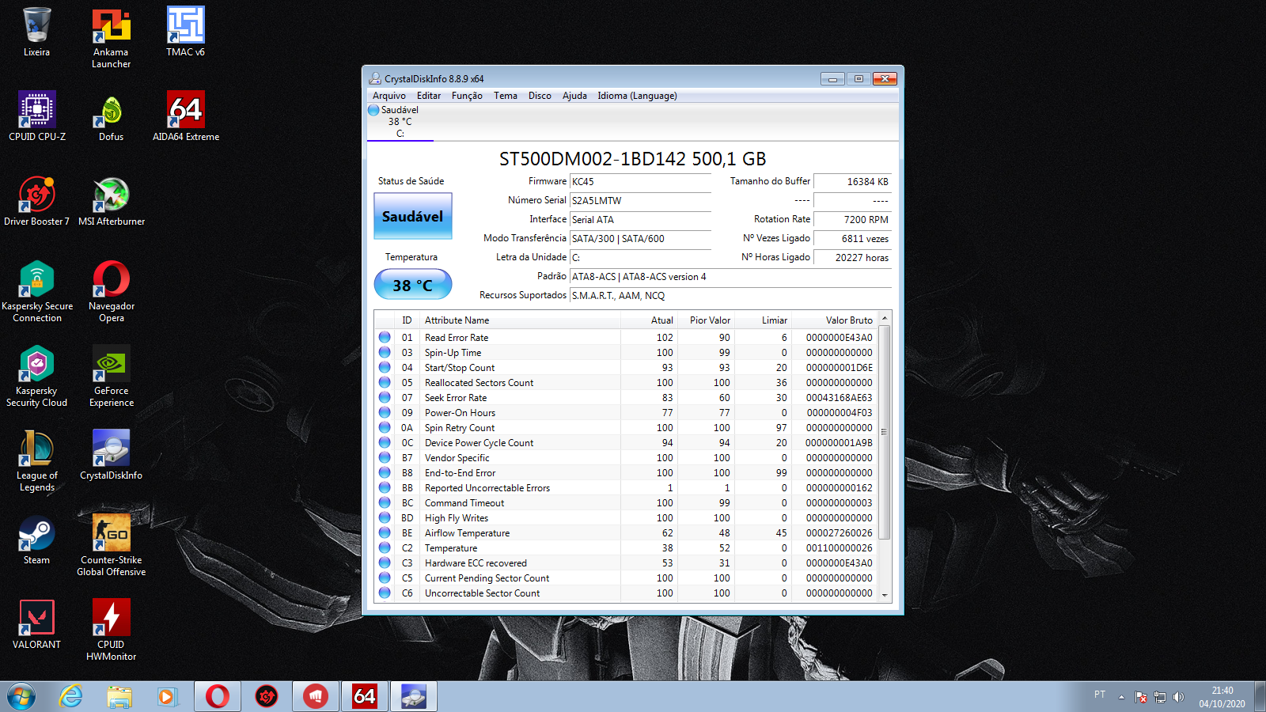Click the network tray icon

(1160, 697)
